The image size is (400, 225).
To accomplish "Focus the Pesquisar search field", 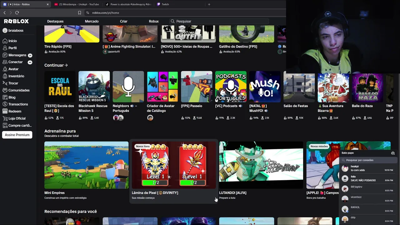I will click(219, 21).
